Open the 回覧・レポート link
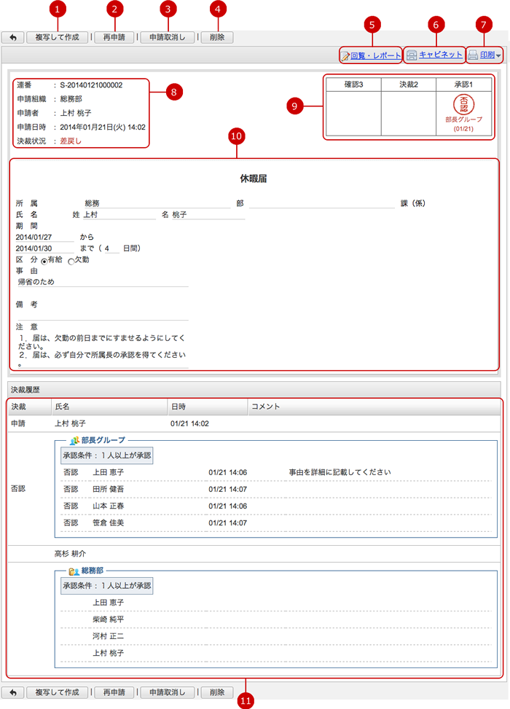Screen dimensions: 510x709 (376, 55)
